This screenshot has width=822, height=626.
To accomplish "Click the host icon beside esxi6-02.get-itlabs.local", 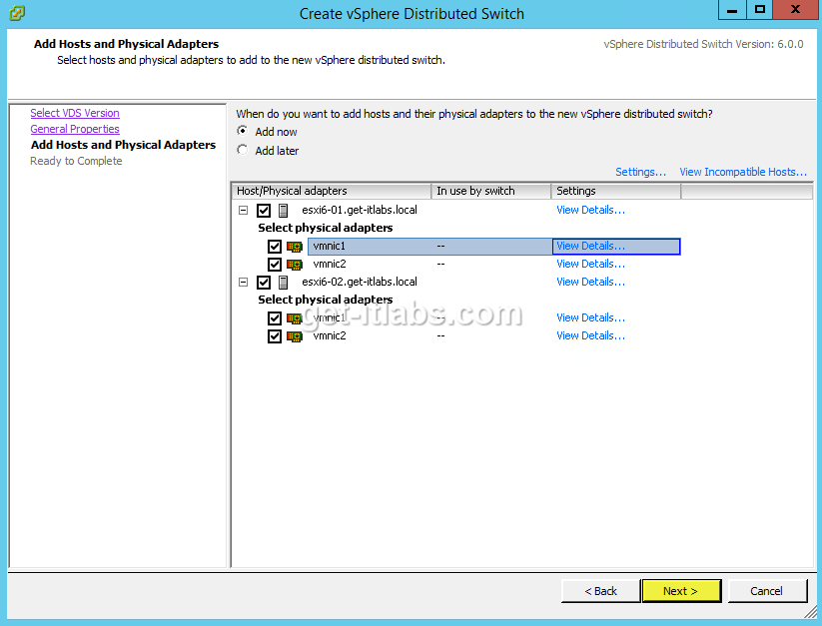I will pos(284,282).
